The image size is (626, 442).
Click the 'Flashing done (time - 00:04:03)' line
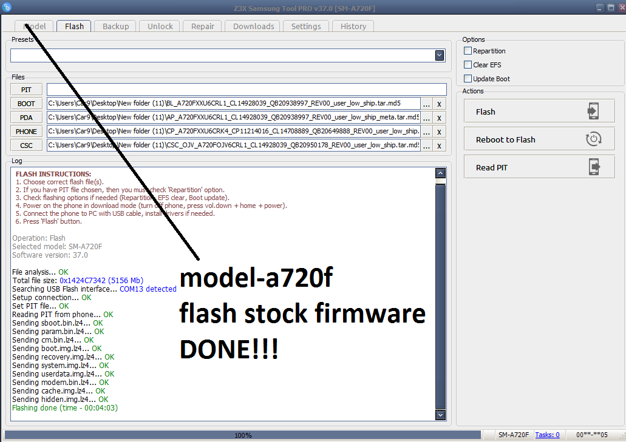[x=65, y=407]
